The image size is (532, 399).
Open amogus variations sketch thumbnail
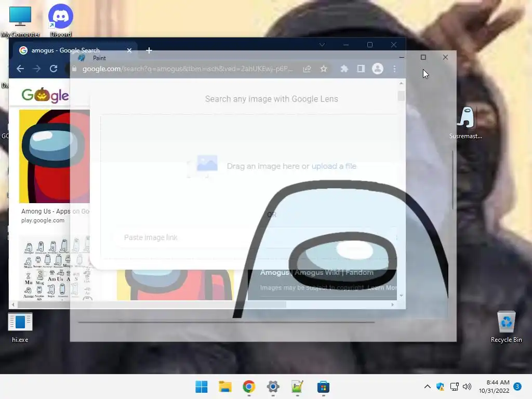pos(56,268)
